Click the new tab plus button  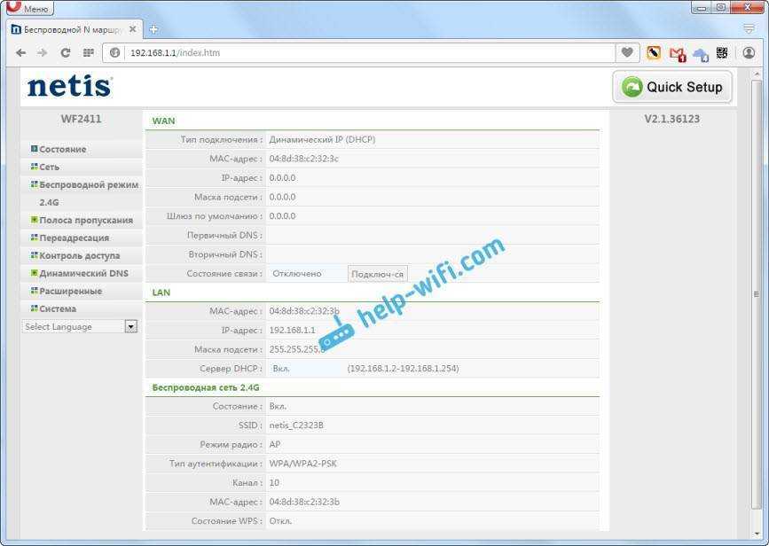tap(153, 29)
